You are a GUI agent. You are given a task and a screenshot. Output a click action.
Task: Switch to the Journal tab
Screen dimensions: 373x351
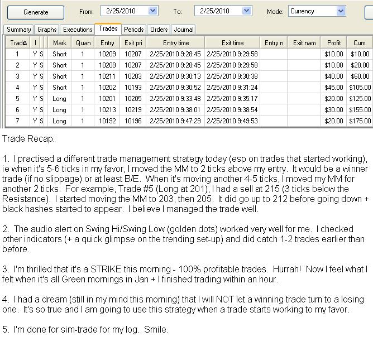183,30
